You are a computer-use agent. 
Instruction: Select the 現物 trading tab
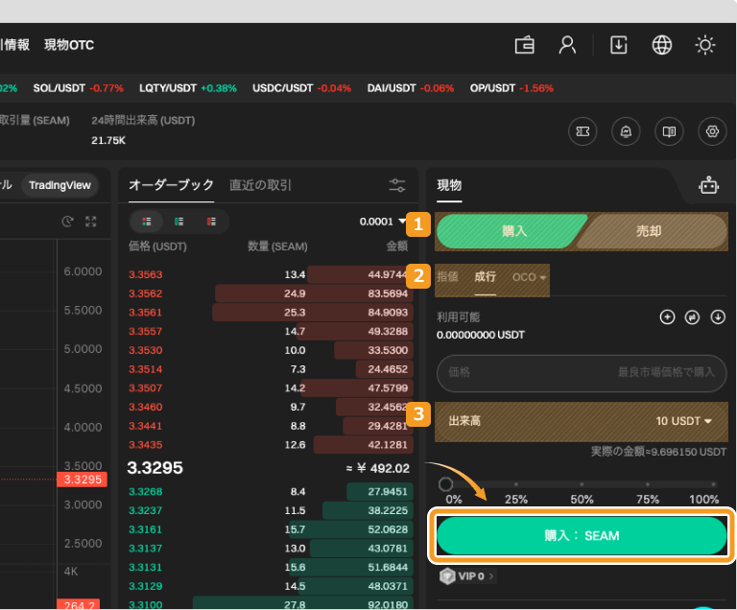(x=449, y=185)
